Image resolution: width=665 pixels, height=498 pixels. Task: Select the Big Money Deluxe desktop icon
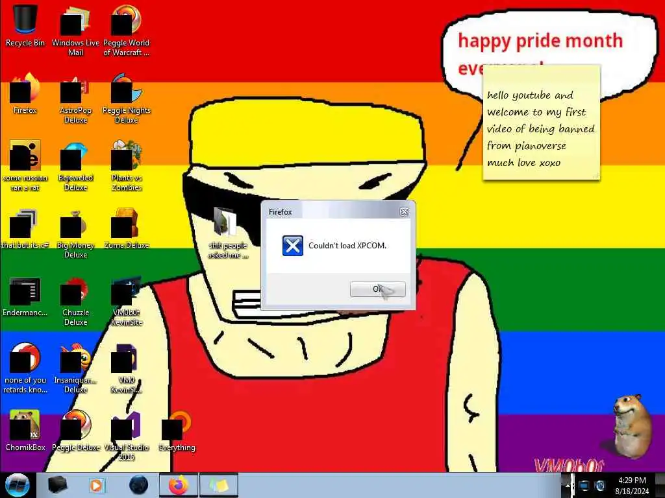click(x=75, y=233)
